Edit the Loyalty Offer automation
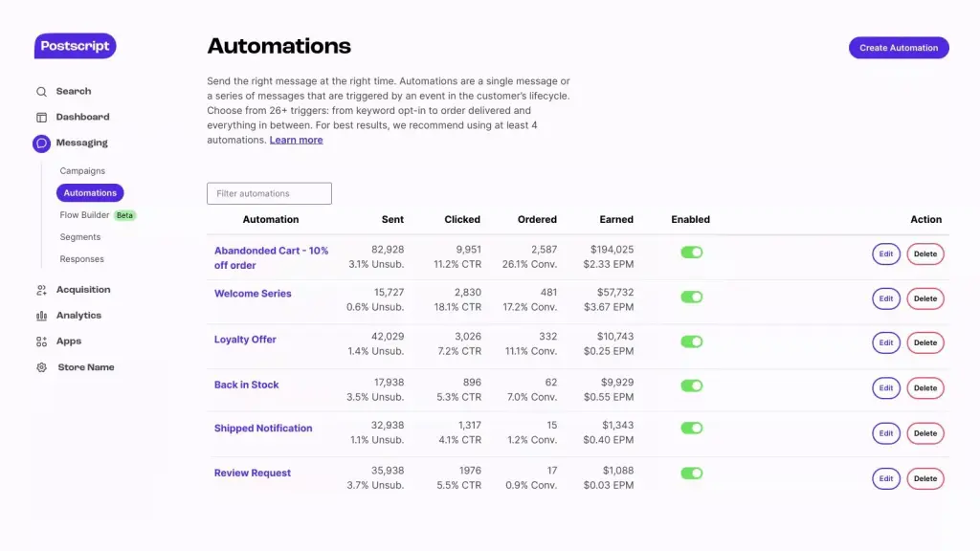Image resolution: width=980 pixels, height=551 pixels. tap(885, 342)
